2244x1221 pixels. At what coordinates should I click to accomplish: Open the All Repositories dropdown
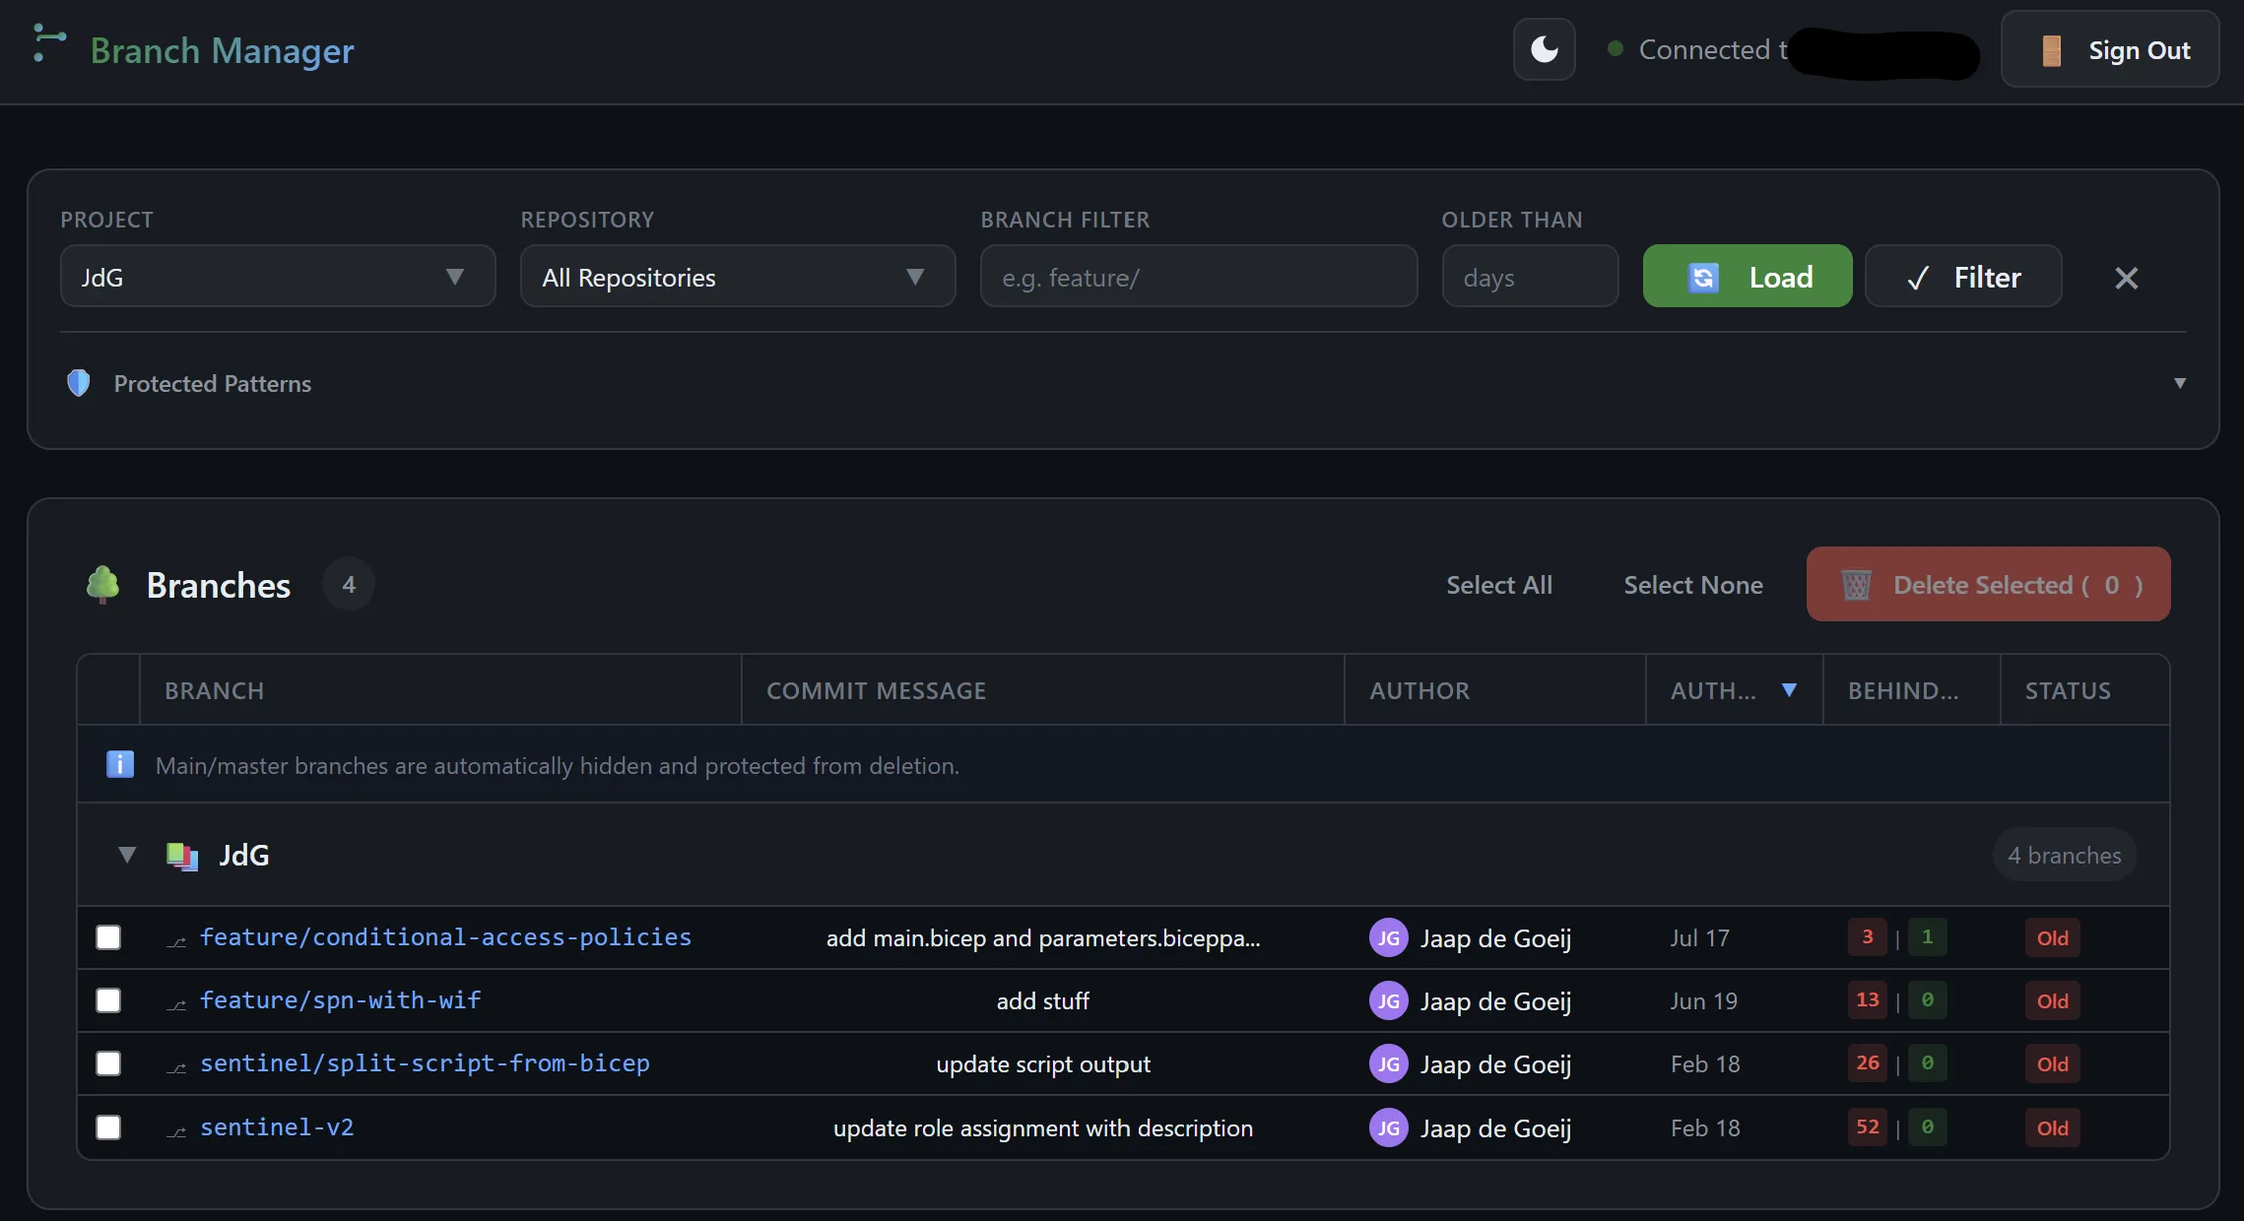[x=737, y=277]
